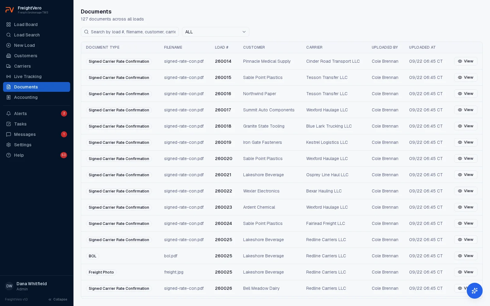Click the New Load plus icon
The height and width of the screenshot is (306, 490).
(x=9, y=45)
